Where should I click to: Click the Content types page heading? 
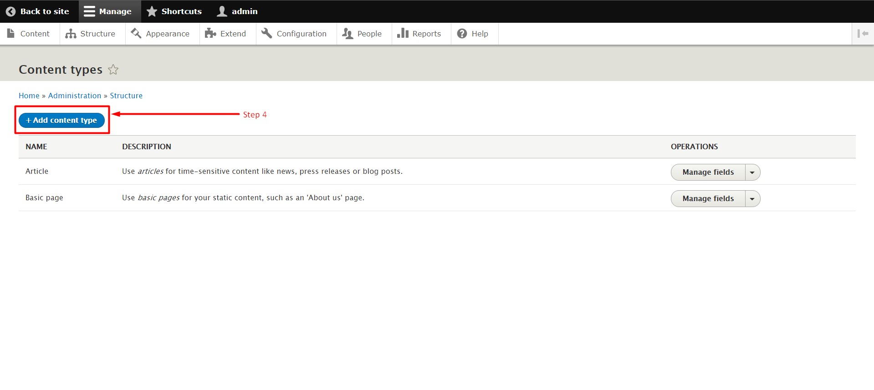(x=61, y=70)
